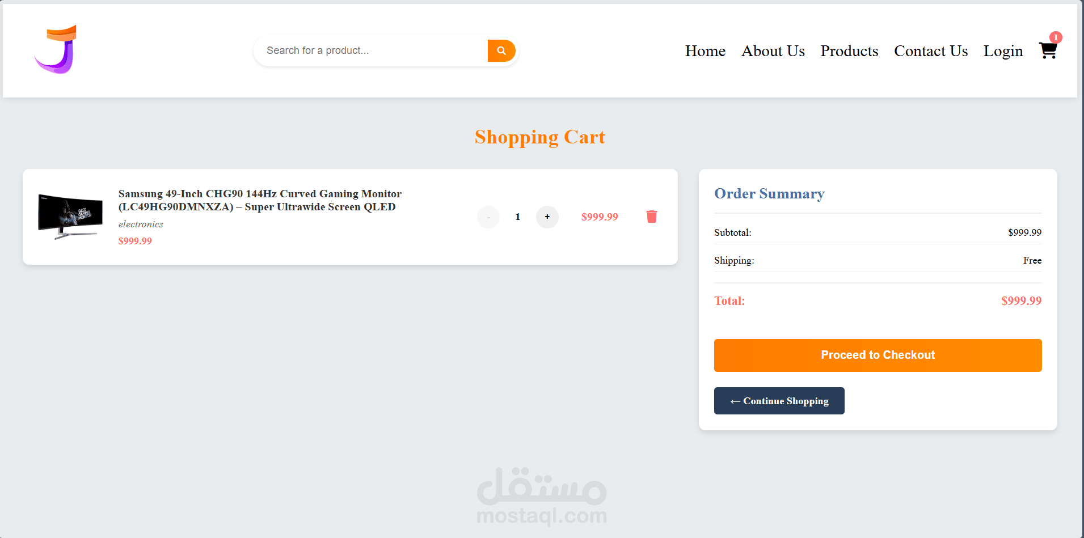Viewport: 1084px width, 538px height.
Task: Click the Shipping: label
Action: pyautogui.click(x=734, y=260)
